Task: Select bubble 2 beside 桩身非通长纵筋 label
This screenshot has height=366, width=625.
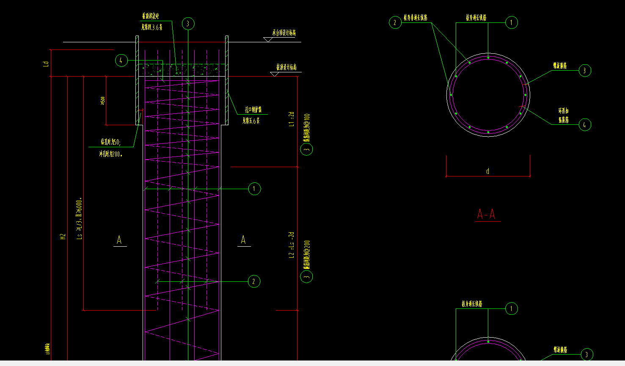Action: click(395, 22)
